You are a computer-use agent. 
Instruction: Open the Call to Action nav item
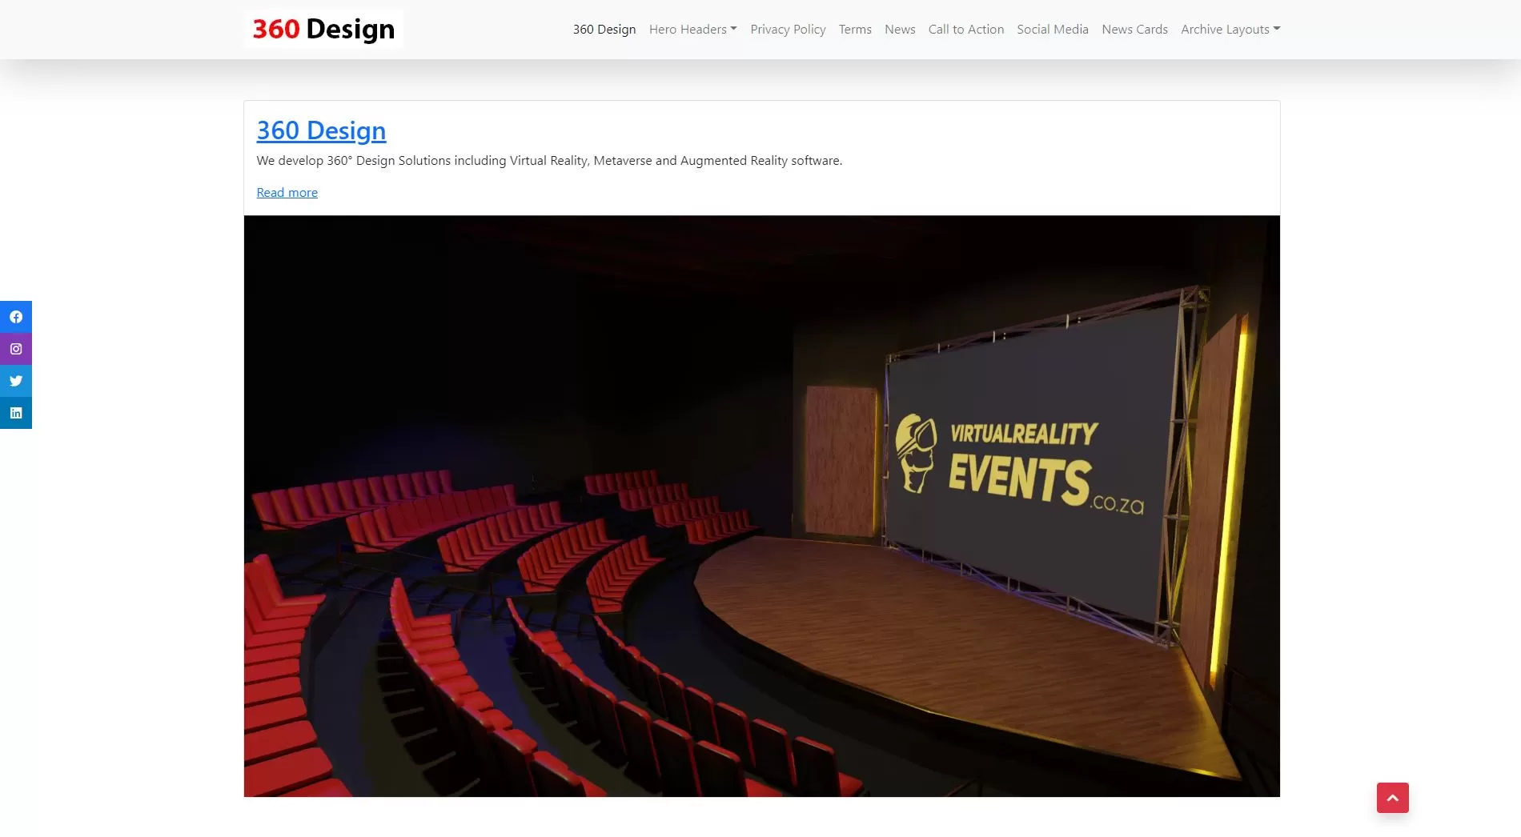pos(966,30)
